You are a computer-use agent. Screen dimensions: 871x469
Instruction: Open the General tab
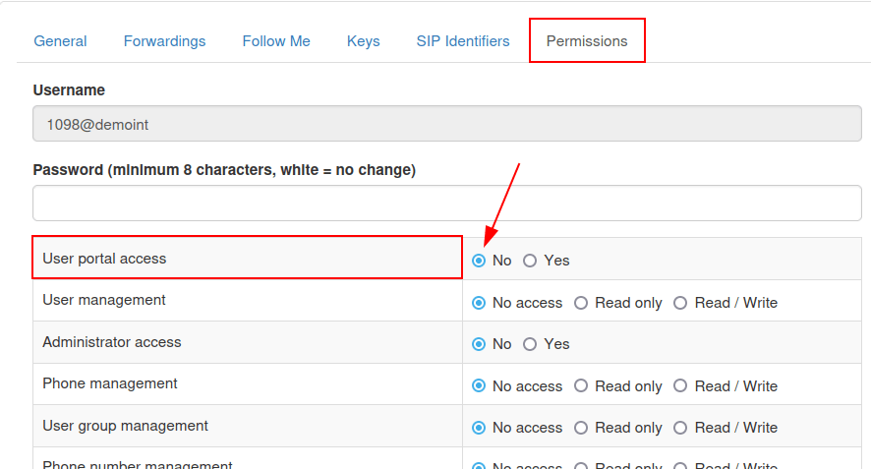(60, 41)
